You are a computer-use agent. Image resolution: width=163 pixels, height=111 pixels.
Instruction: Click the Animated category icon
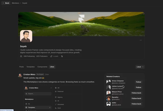[56, 104]
